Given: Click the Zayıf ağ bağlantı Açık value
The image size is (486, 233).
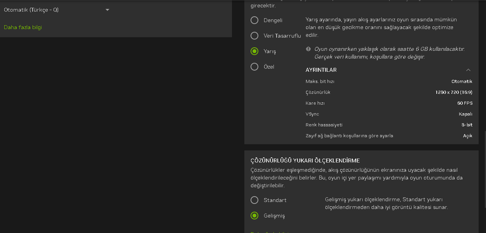Looking at the screenshot, I should click(x=467, y=136).
